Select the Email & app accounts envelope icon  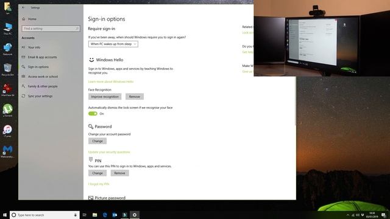tap(23, 57)
